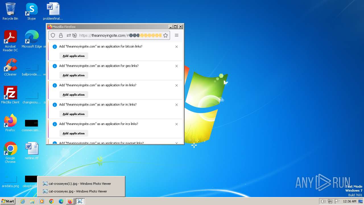The image size is (364, 205).
Task: Open Action Center flag in system tray
Action: [x=337, y=201]
